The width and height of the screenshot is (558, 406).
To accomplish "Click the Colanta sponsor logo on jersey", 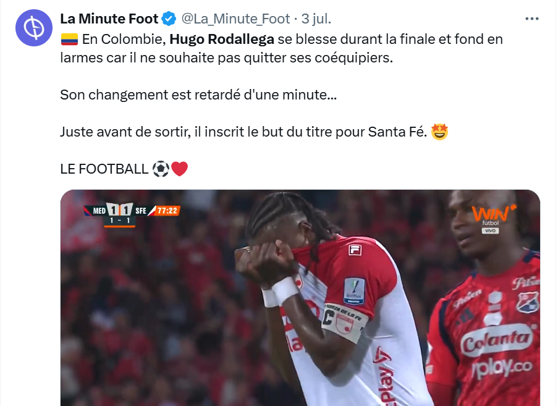I will tap(497, 340).
